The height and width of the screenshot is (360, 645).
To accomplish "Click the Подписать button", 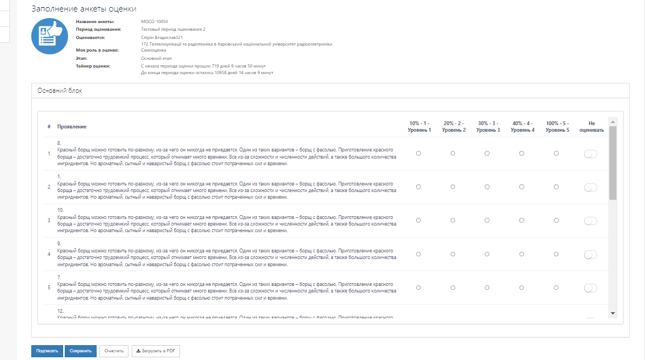I will pyautogui.click(x=47, y=351).
